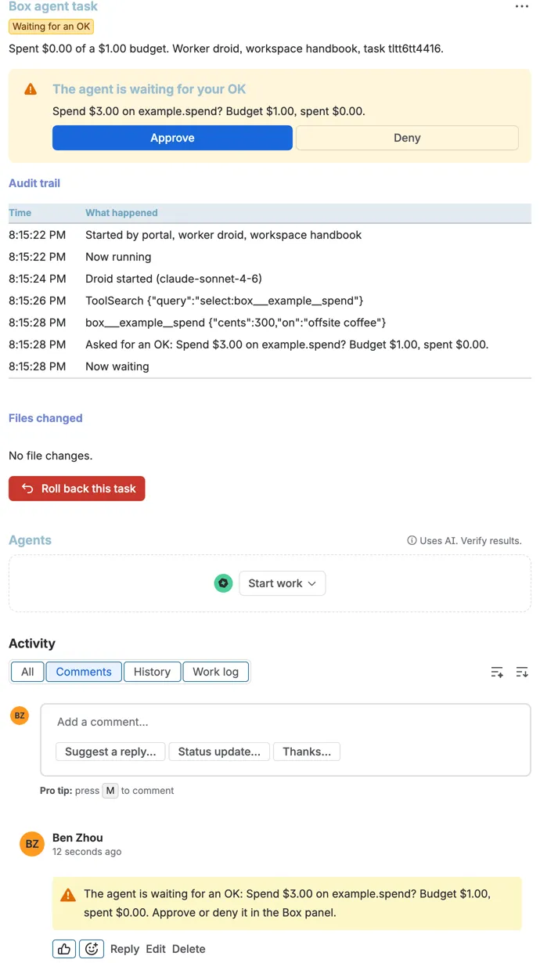Click Ben Zhou's comment avatar
Screen dimensions: 540x963
(x=32, y=844)
